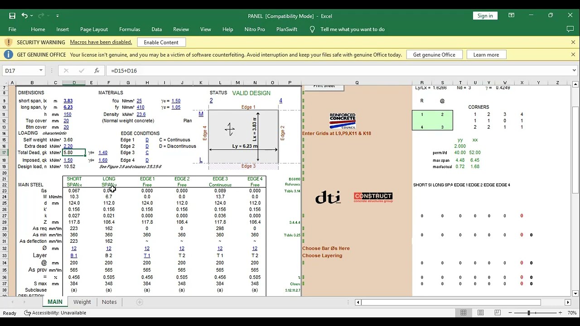The height and width of the screenshot is (326, 580).
Task: Click the Reinforced Concrete Council logo
Action: 343,121
